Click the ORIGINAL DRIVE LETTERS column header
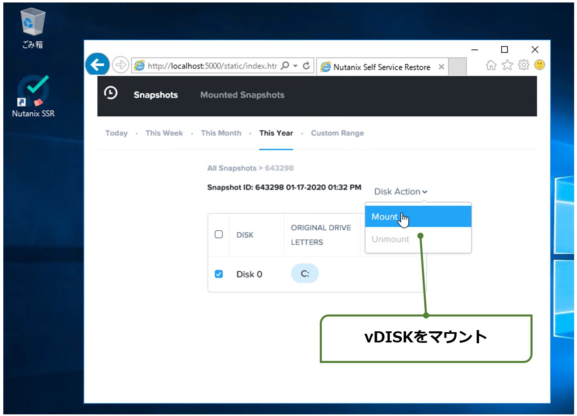The height and width of the screenshot is (416, 577). click(x=321, y=235)
